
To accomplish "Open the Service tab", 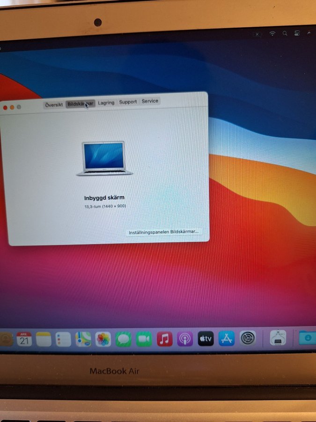I will point(150,101).
